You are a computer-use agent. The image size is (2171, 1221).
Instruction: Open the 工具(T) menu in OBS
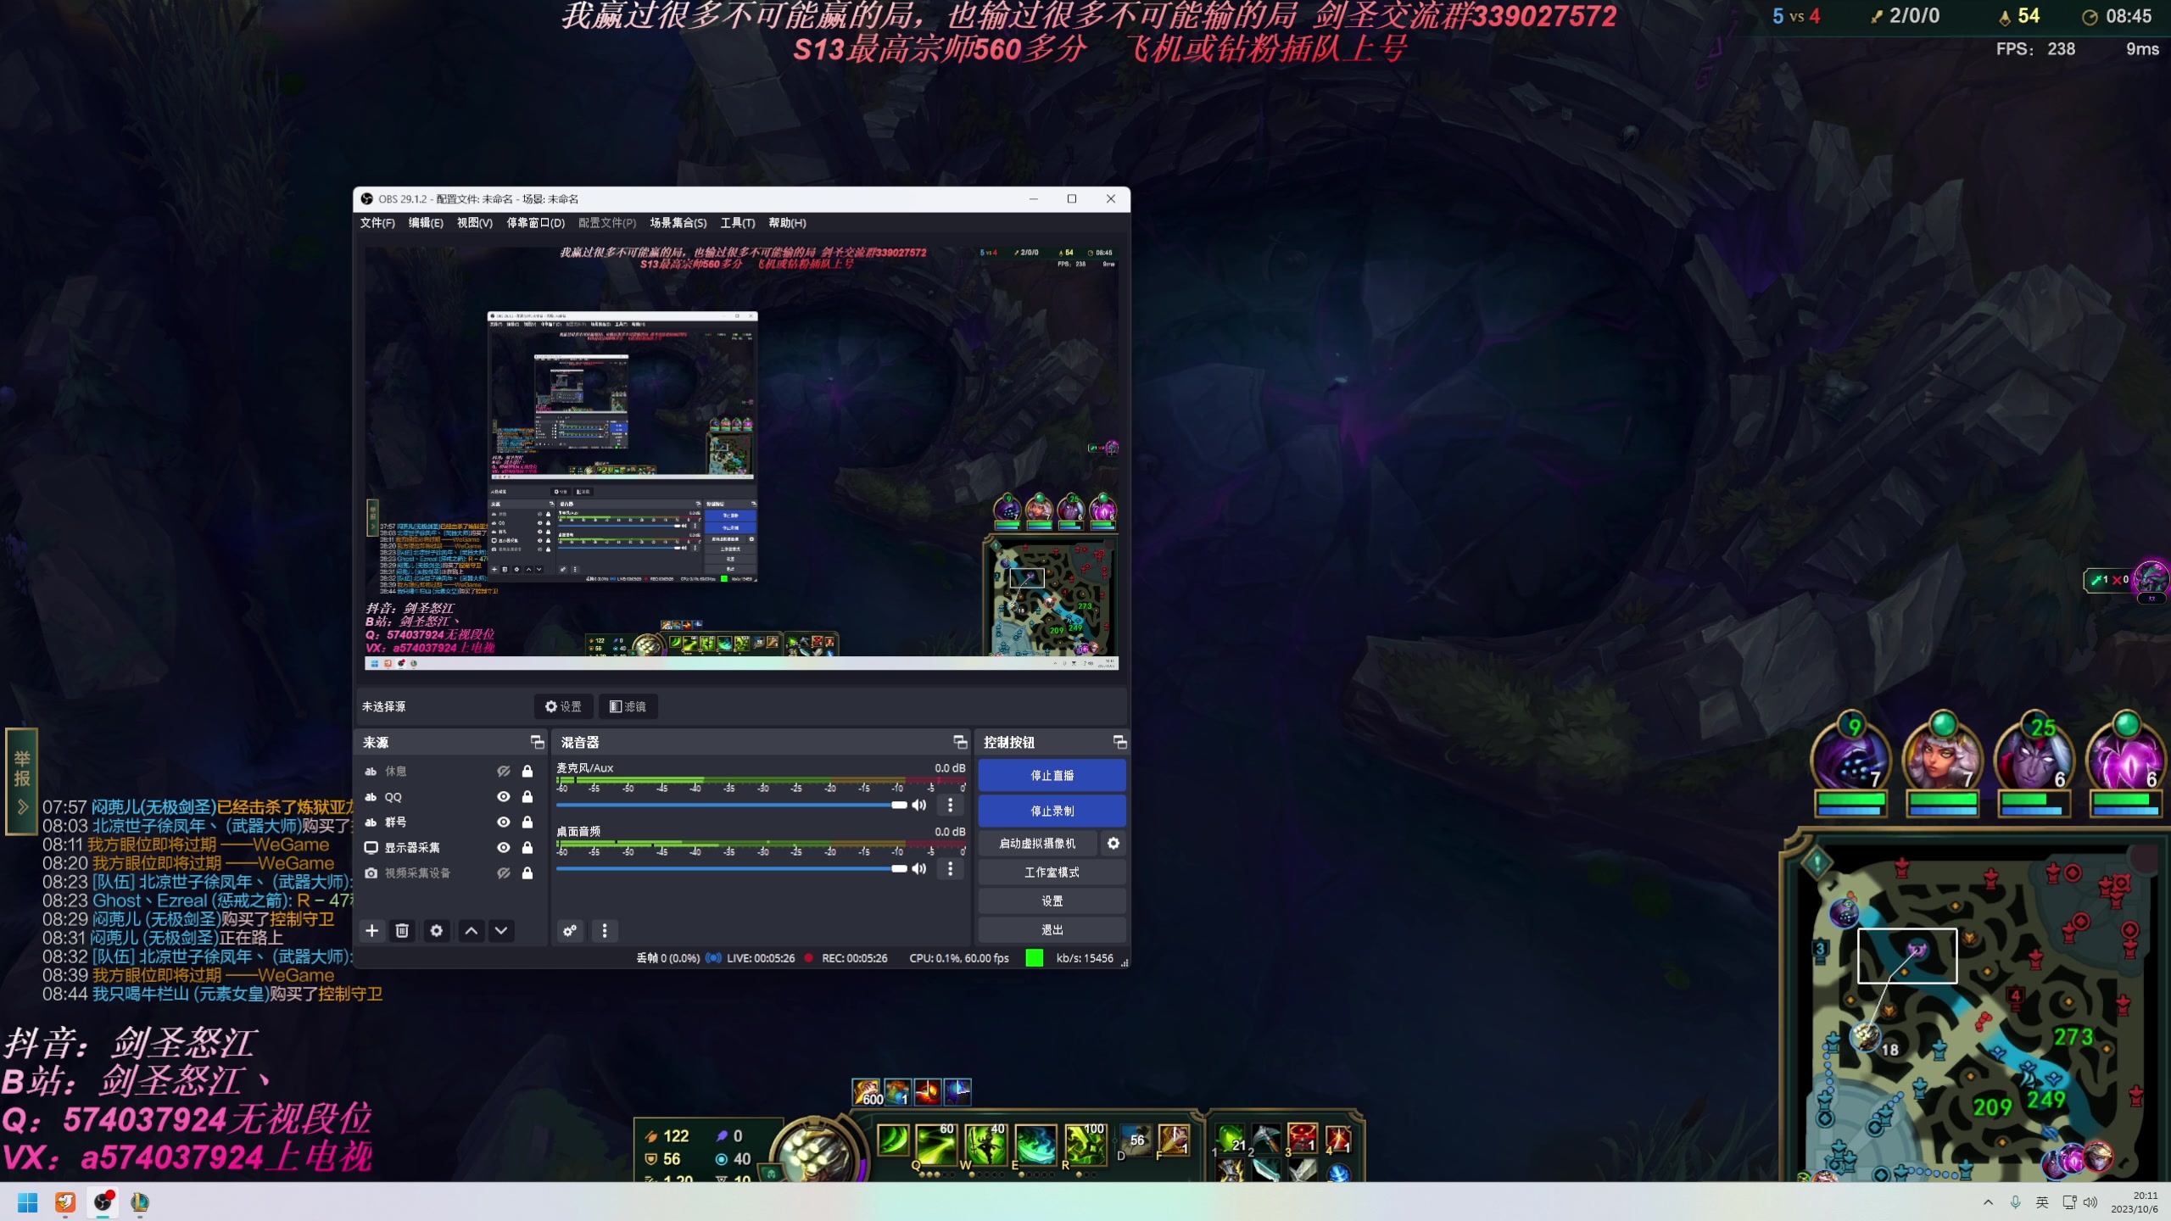point(738,223)
